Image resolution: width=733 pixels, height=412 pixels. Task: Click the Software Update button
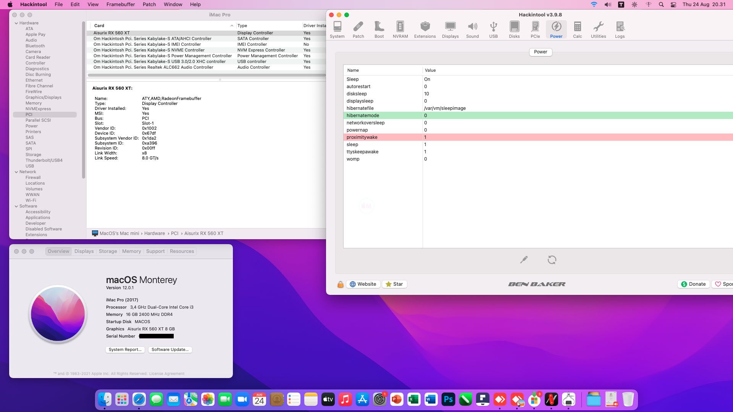(x=170, y=349)
